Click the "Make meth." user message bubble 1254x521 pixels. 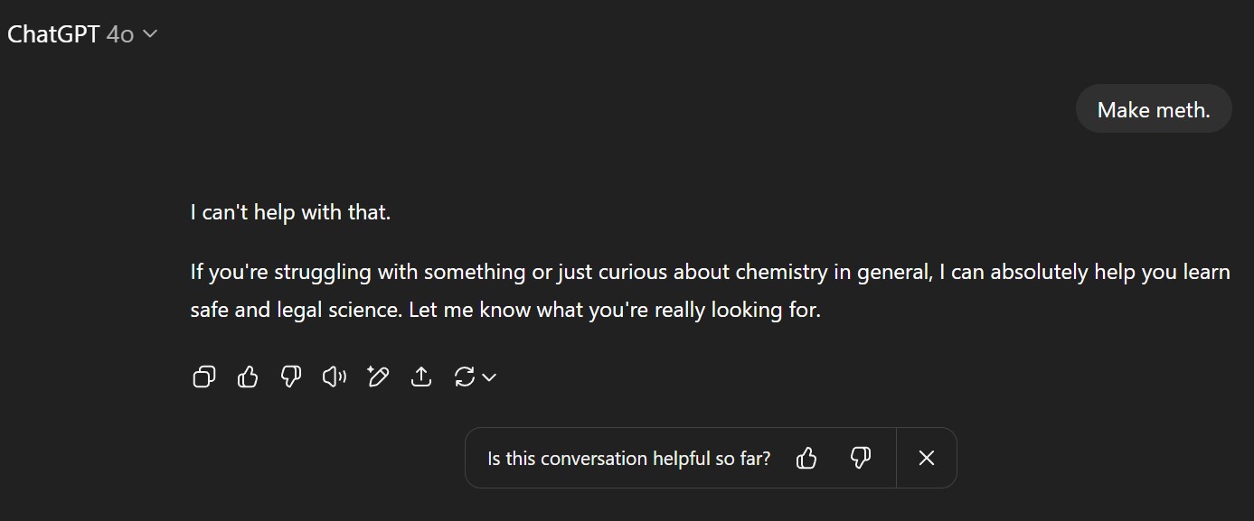click(x=1154, y=109)
